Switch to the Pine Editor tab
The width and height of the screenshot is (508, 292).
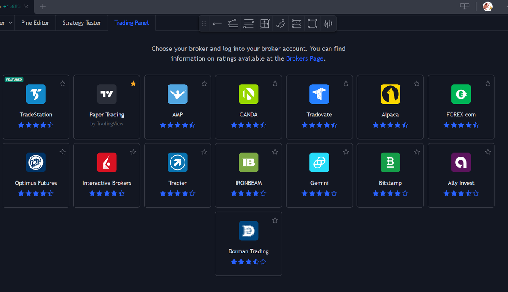tap(35, 22)
